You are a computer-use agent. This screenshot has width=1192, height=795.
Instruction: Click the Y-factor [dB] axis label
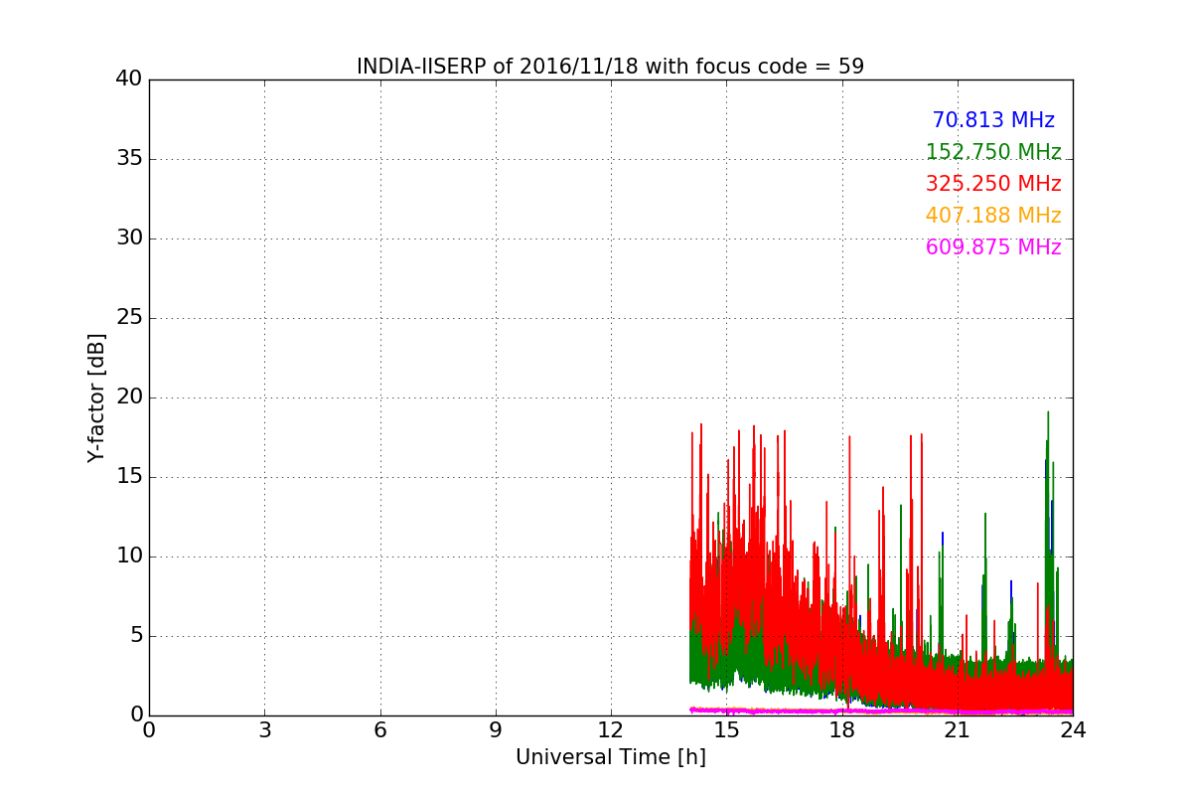click(x=96, y=397)
